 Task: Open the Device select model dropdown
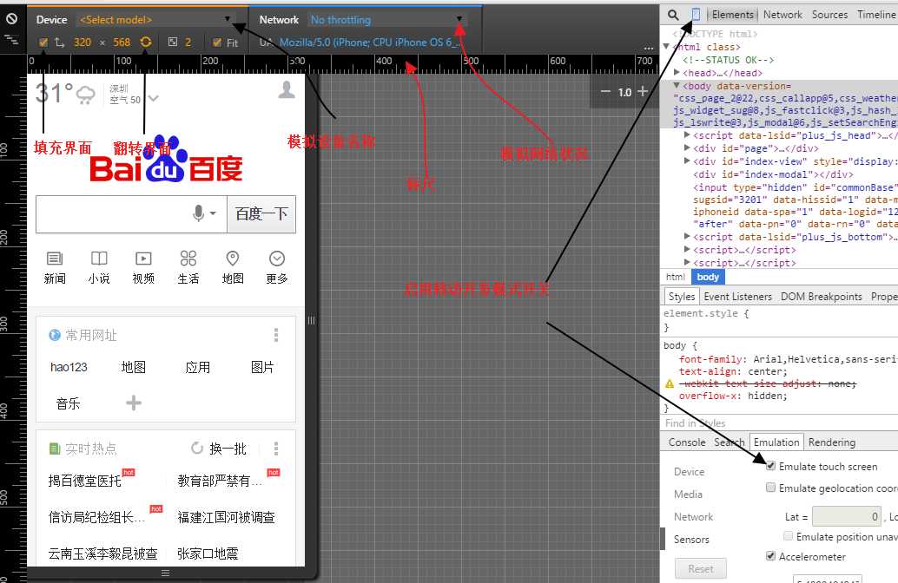[156, 19]
